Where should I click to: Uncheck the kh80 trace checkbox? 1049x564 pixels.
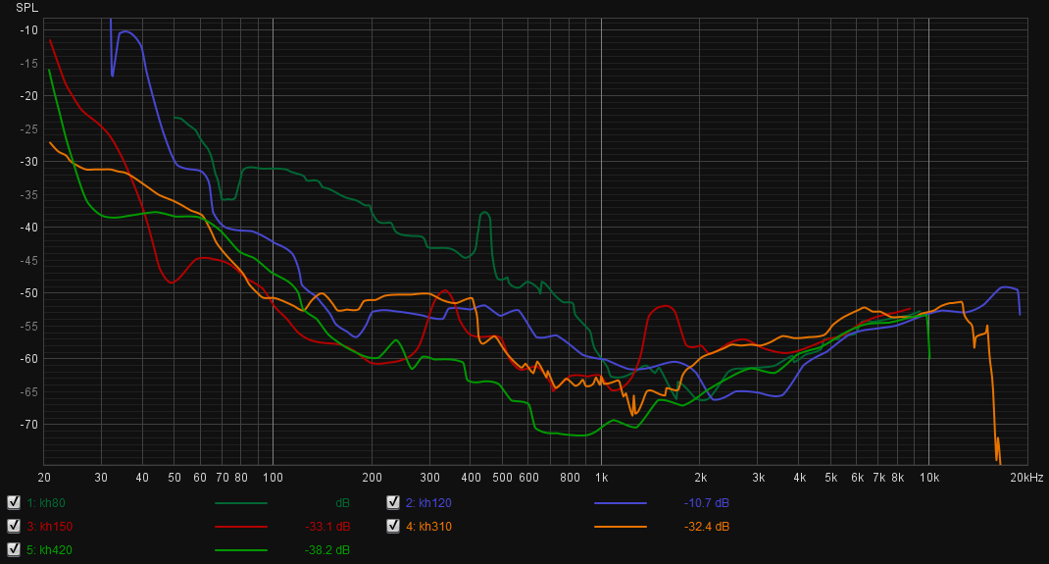(x=14, y=502)
